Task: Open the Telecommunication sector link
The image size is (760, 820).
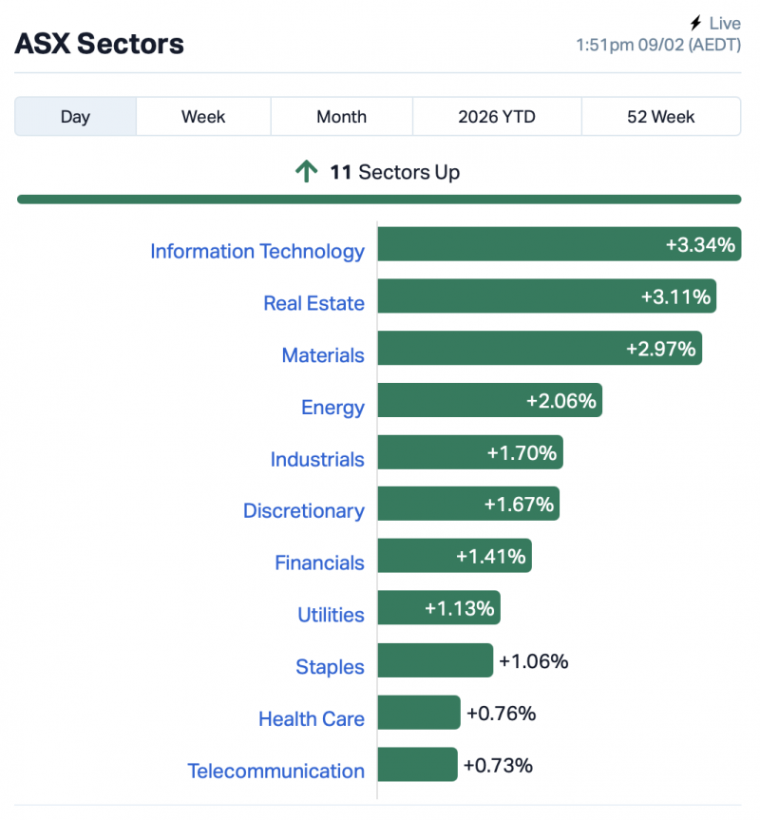Action: 275,772
